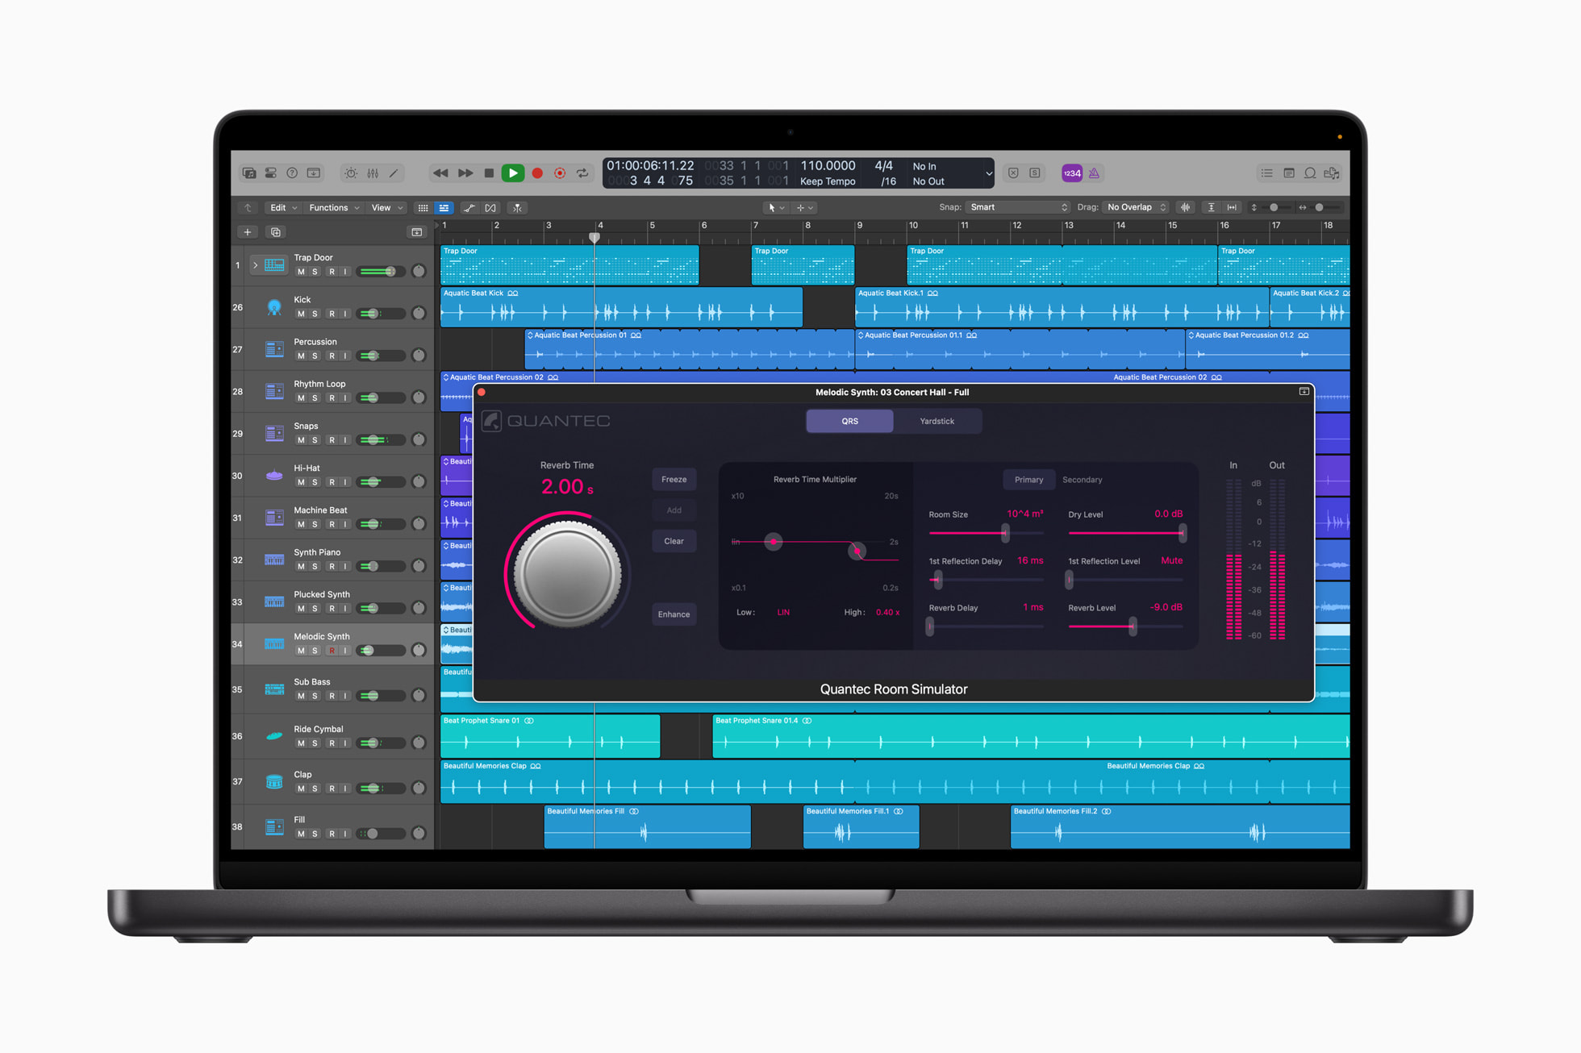Enable the metronome click
The width and height of the screenshot is (1581, 1053).
point(1094,173)
